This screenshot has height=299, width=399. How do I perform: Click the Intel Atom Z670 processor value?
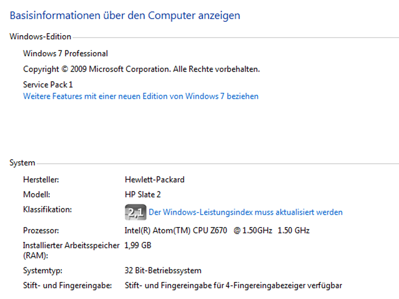(x=217, y=230)
